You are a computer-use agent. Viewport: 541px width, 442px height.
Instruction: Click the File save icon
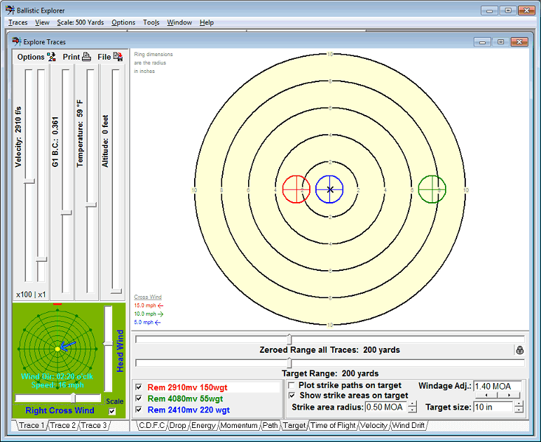pos(118,57)
